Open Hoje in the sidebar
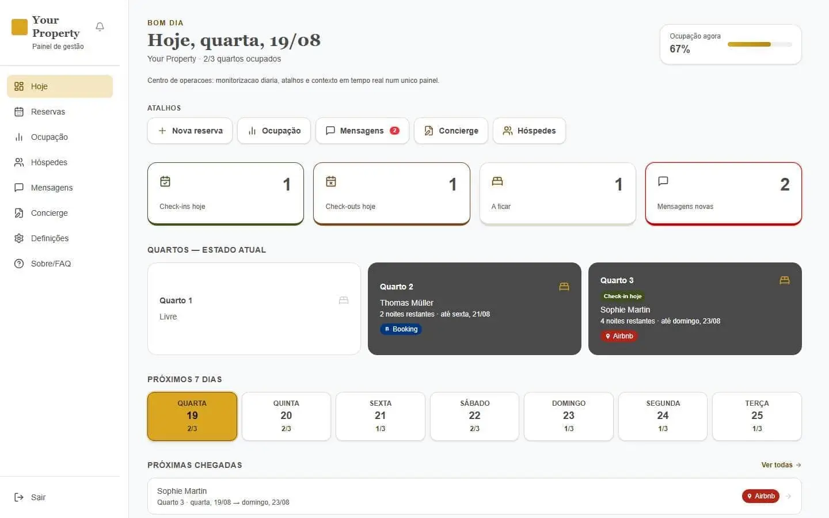The image size is (829, 518). pos(60,86)
